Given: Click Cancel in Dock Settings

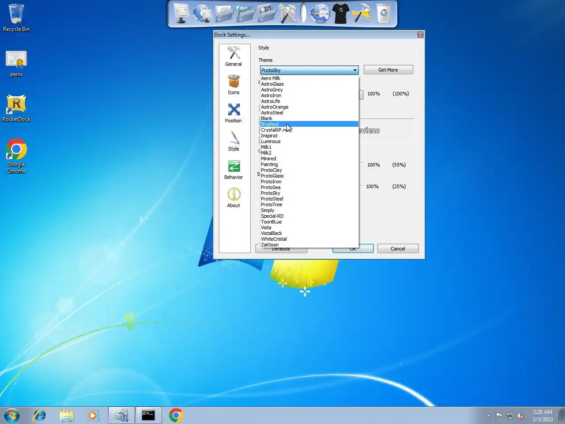Looking at the screenshot, I should click(x=398, y=249).
